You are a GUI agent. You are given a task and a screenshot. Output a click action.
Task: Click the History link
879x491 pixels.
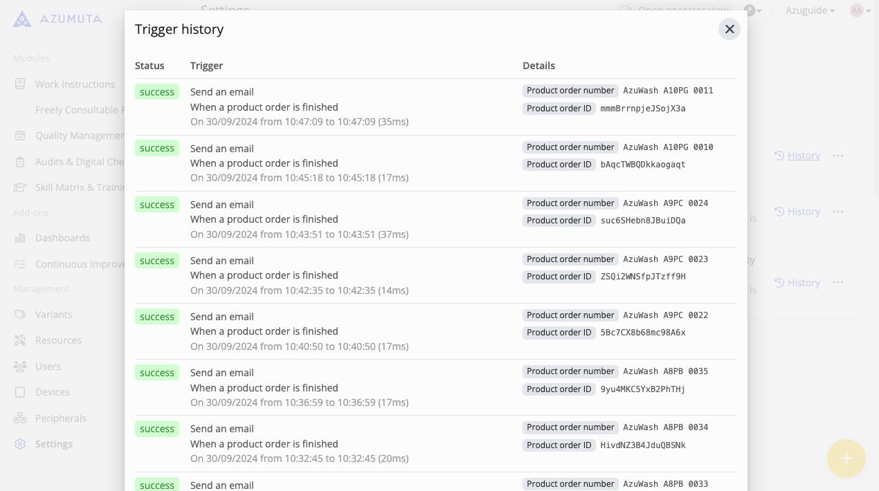[x=804, y=156]
